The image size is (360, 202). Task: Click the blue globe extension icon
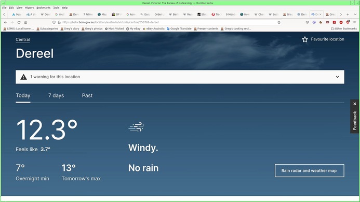(x=314, y=22)
